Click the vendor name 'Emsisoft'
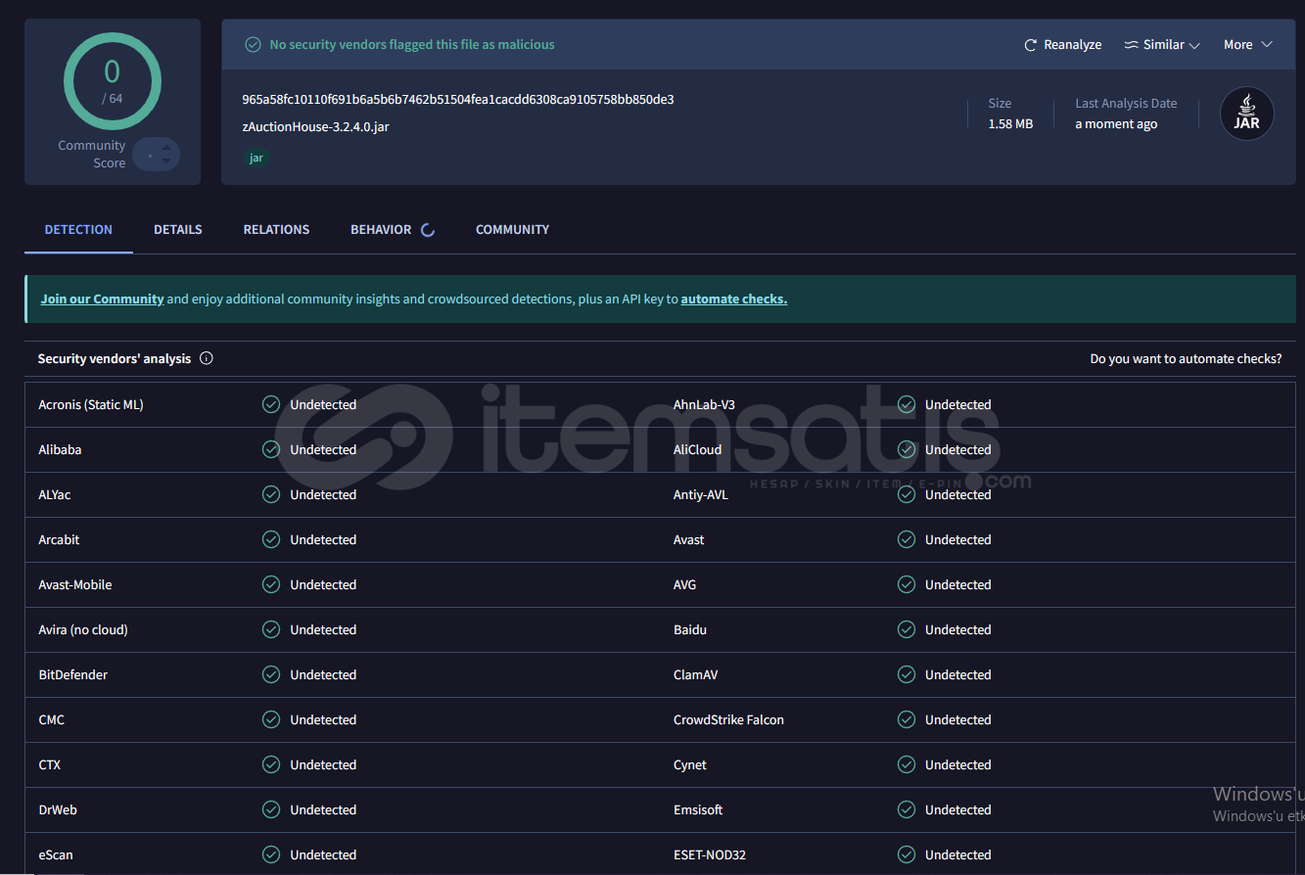Viewport: 1305px width, 875px height. [x=698, y=809]
